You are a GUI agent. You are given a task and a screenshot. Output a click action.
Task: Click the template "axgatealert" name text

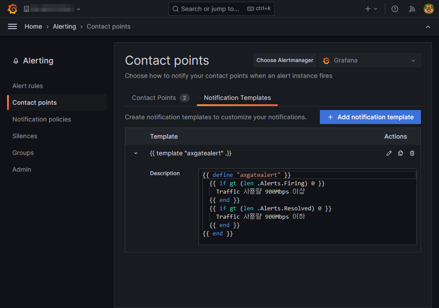coord(191,153)
